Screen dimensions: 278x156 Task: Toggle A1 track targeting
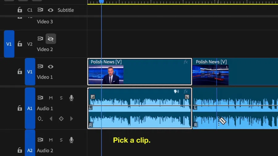[x=30, y=108]
